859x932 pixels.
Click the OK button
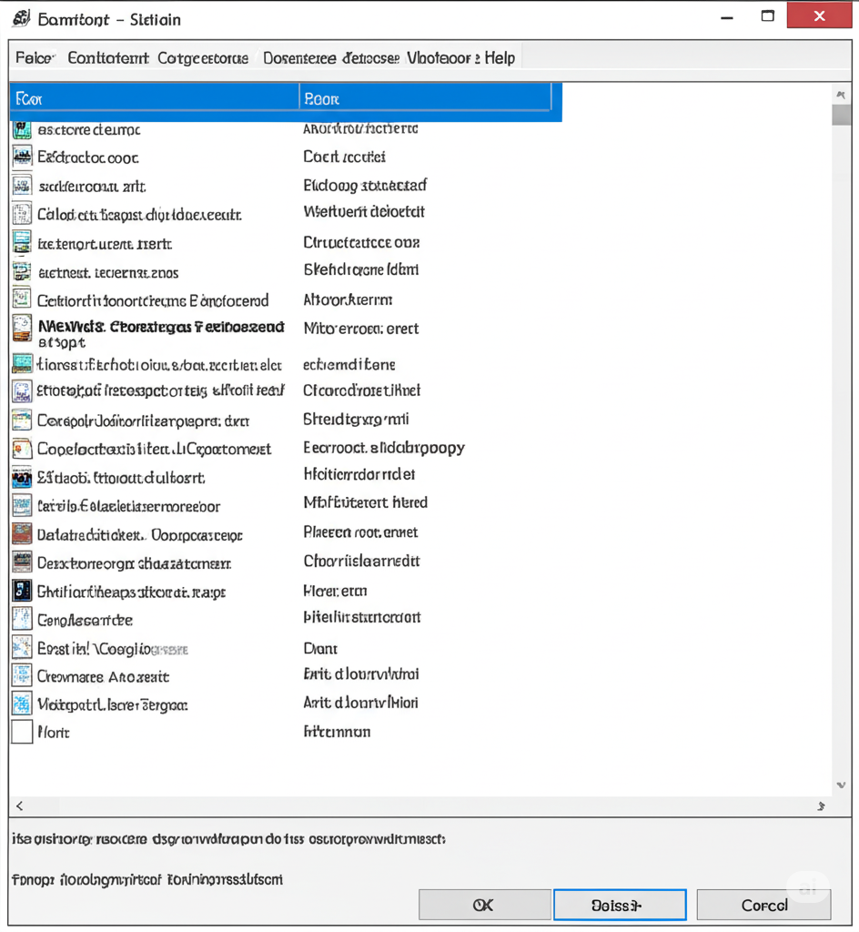point(484,905)
